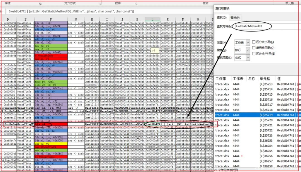Enable the 区分大小写 checkbox
The height and width of the screenshot is (172, 301).
[x=254, y=42]
